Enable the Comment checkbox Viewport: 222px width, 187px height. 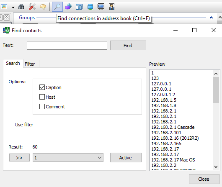coord(42,107)
